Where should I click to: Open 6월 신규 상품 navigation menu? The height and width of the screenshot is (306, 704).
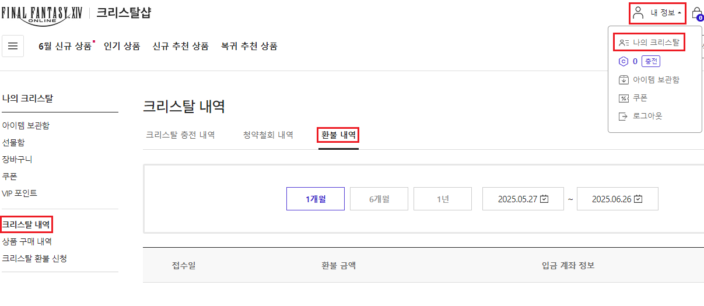pos(65,46)
